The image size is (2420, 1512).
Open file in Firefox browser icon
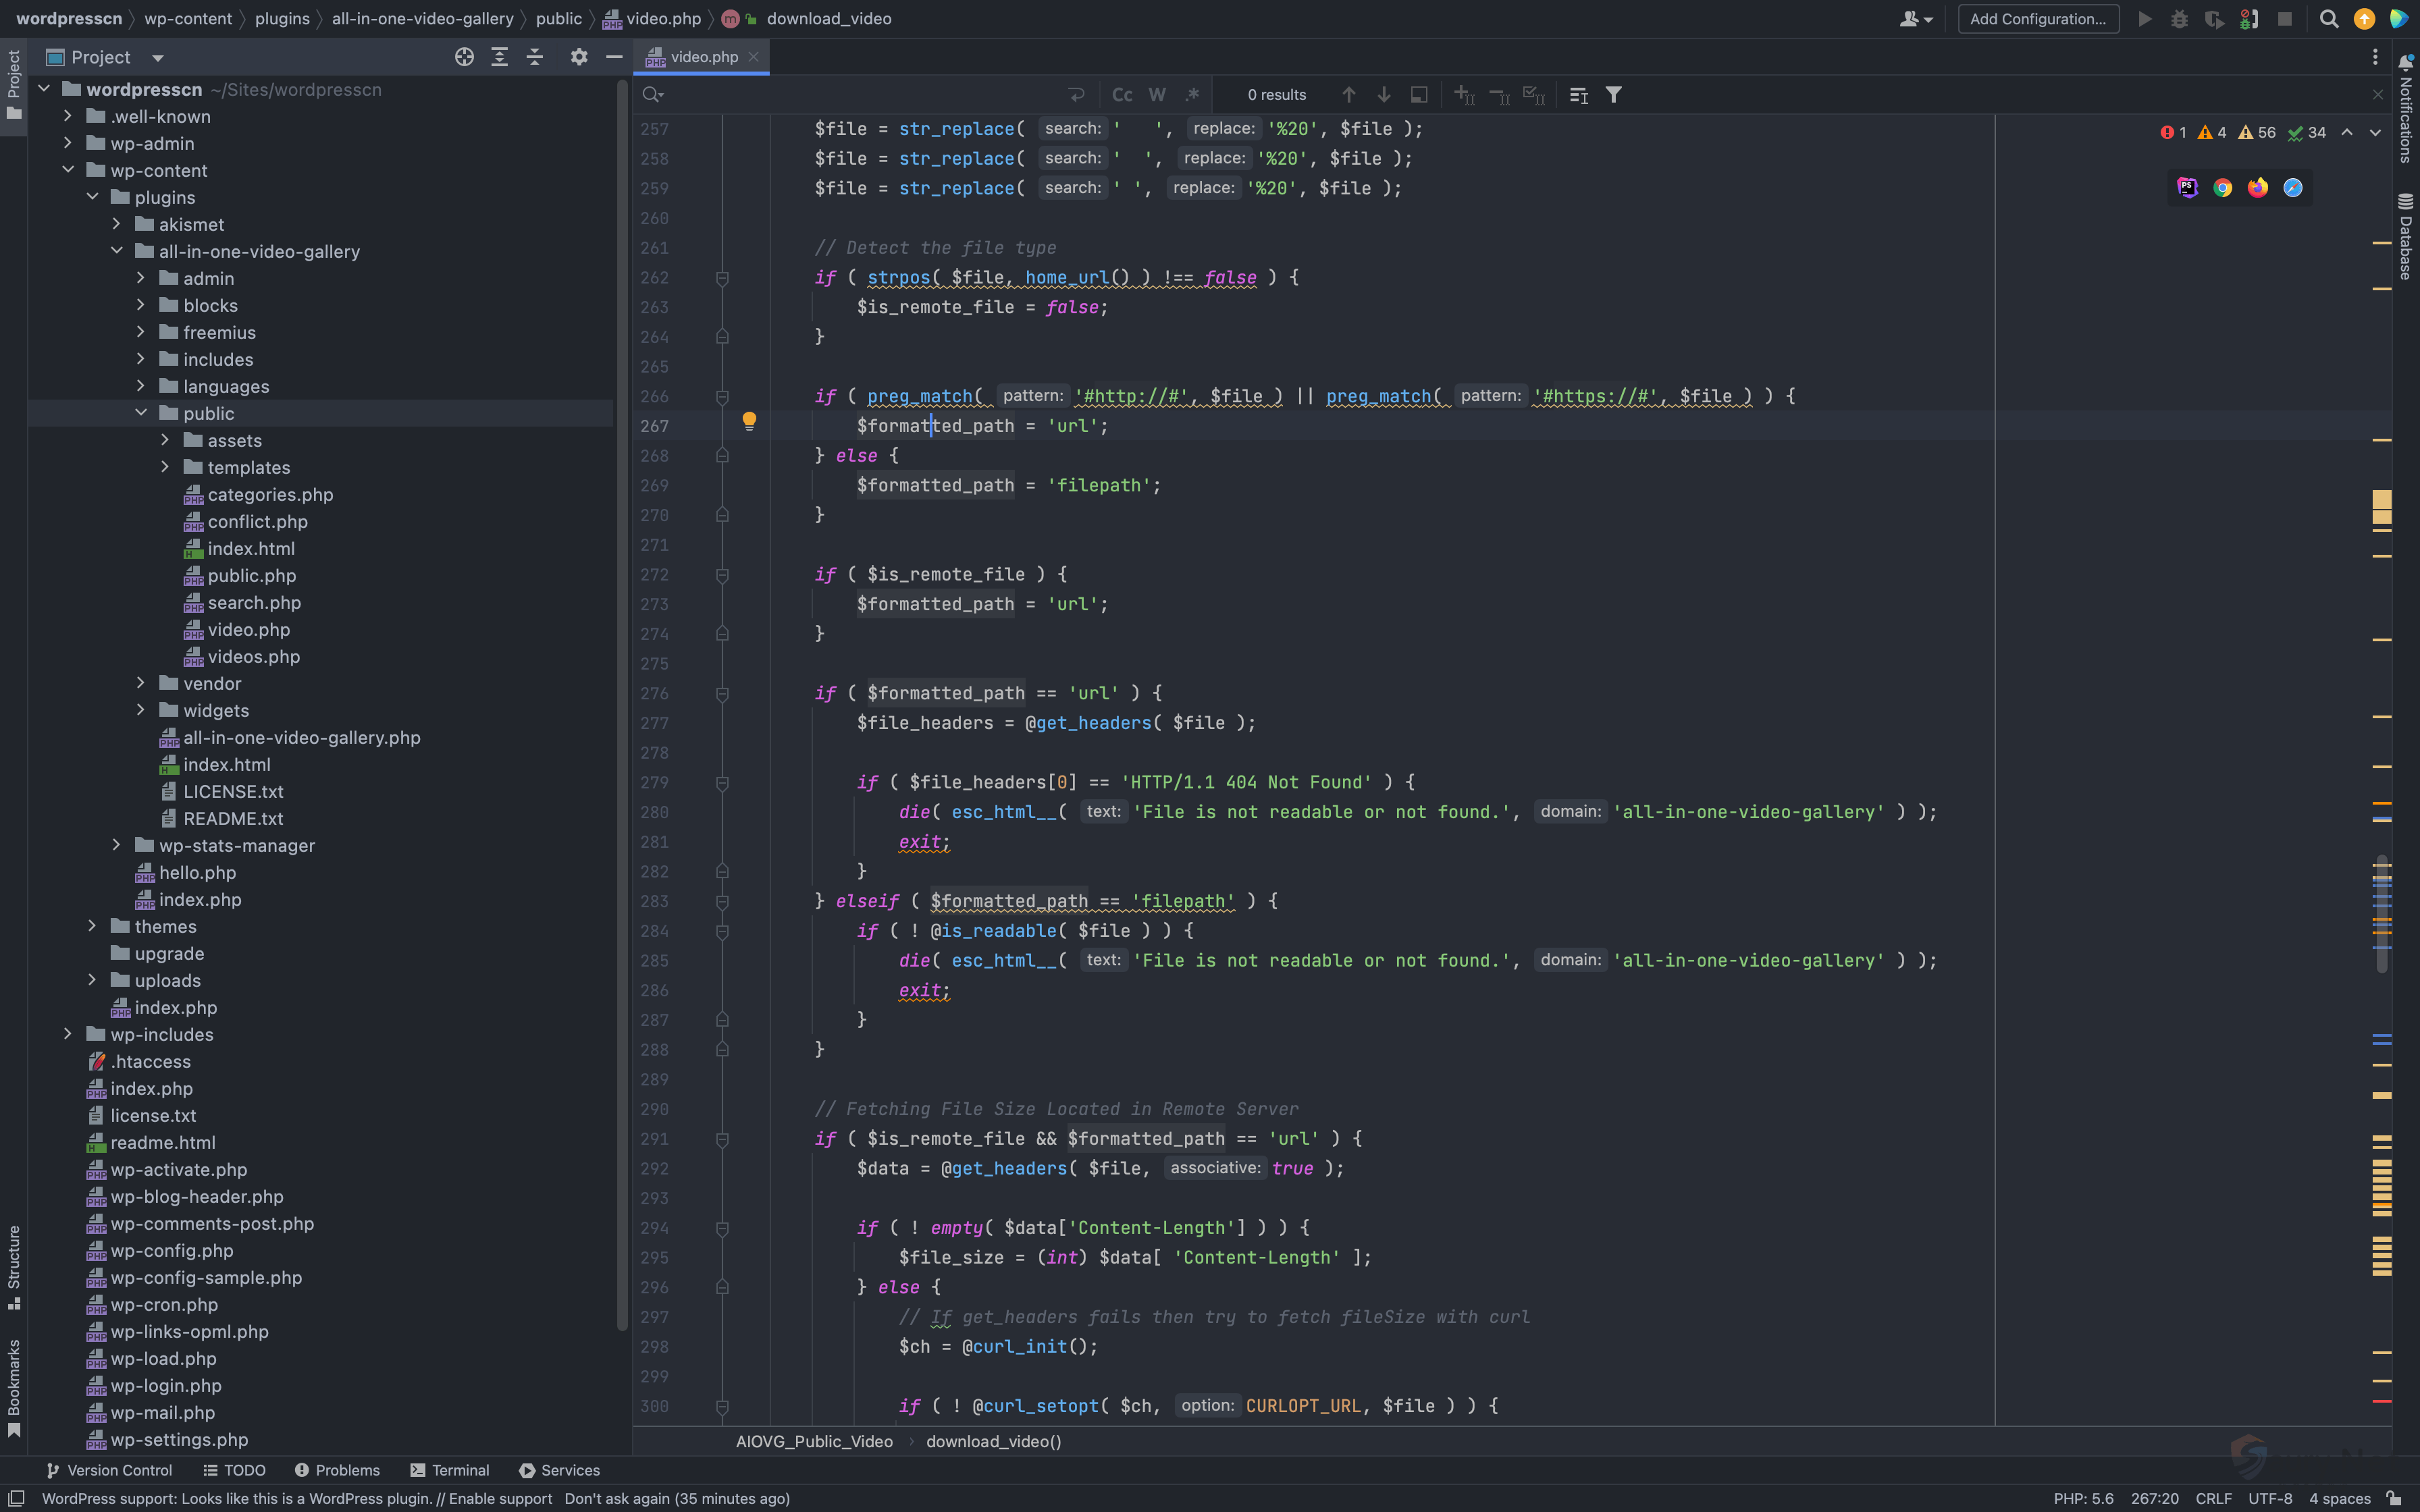click(x=2257, y=188)
